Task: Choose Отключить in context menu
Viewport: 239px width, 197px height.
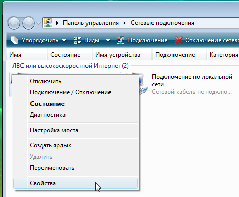Action: tap(75, 81)
